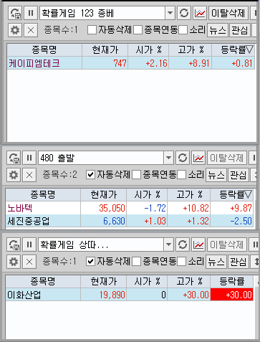The height and width of the screenshot is (342, 260).
Task: Click the +8.91 high percent cell
Action: coord(190,63)
